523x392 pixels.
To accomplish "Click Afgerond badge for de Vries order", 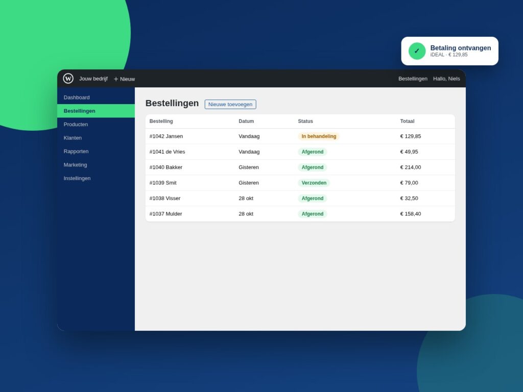I will point(313,152).
